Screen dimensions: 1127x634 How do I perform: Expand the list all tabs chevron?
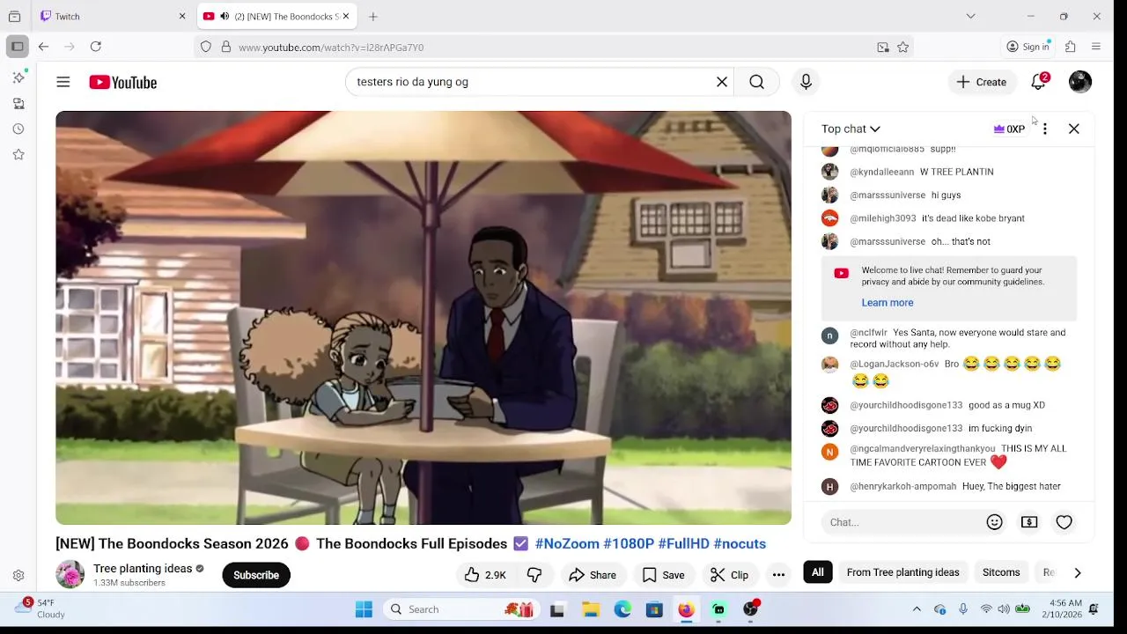coord(970,16)
